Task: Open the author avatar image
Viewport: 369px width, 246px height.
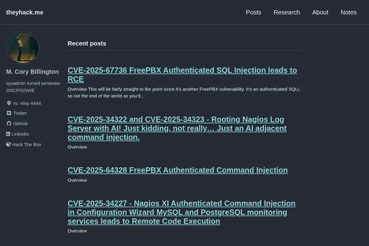Action: [23, 48]
